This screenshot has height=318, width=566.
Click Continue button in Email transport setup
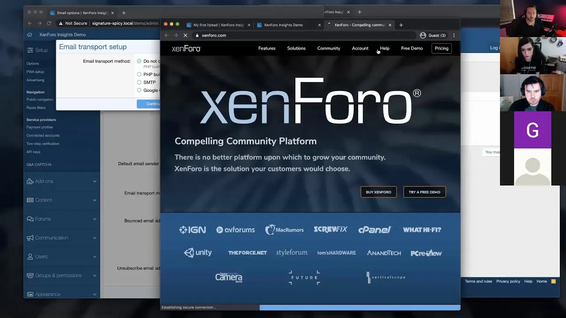pos(149,104)
